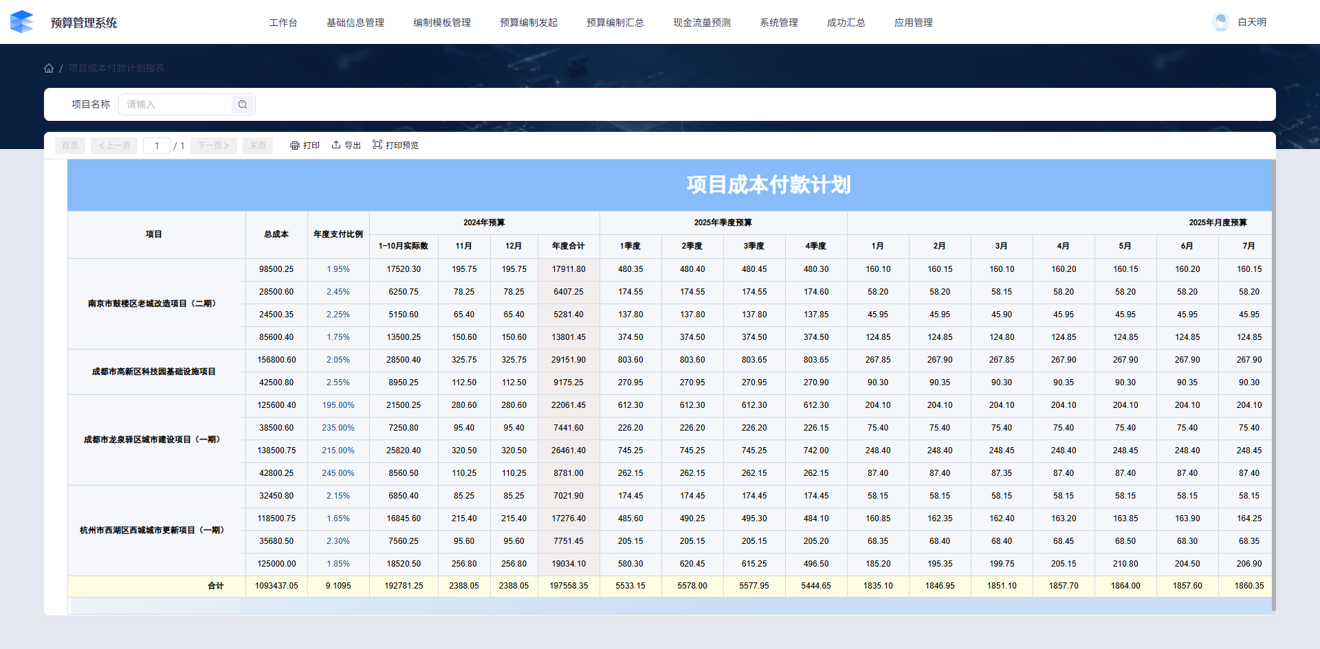This screenshot has width=1320, height=649.
Task: Open the 系统管理 menu
Action: pos(779,23)
